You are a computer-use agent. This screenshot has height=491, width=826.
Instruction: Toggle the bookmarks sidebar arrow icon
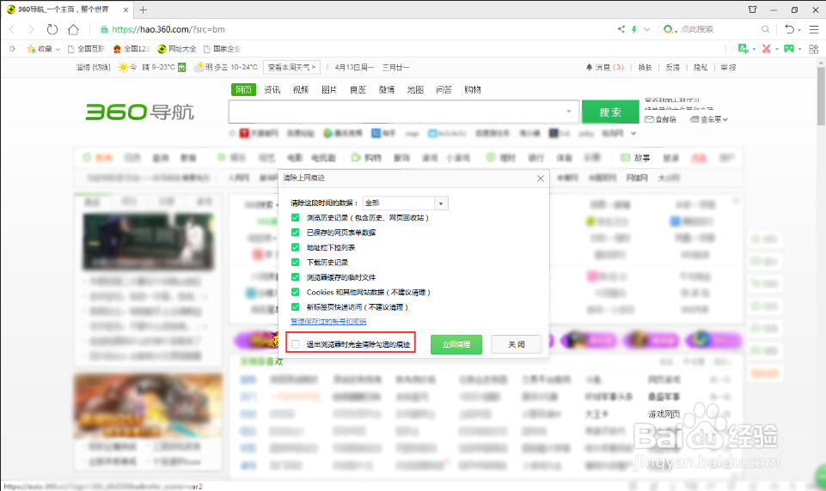[13, 49]
